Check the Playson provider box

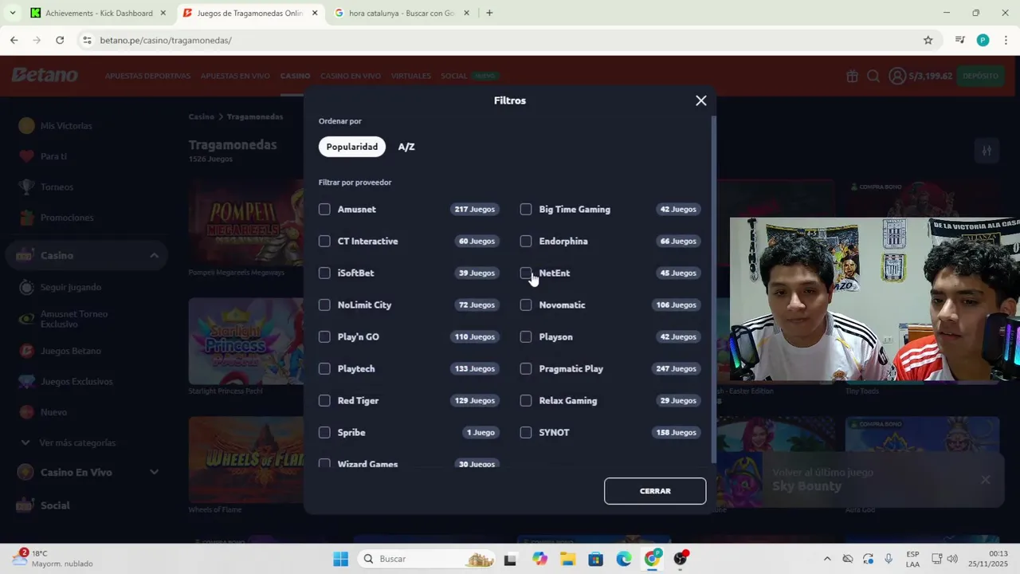[526, 336]
